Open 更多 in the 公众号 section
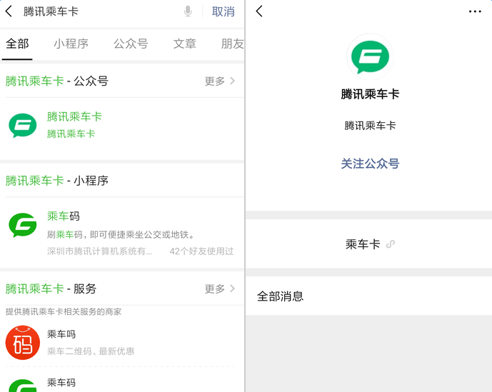Viewport: 492px width, 392px height. [220, 81]
